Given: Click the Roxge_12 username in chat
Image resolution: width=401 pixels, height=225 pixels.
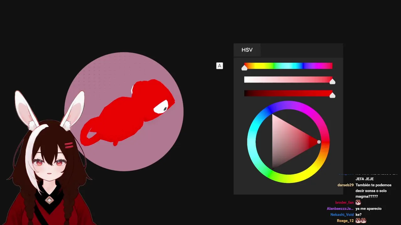Looking at the screenshot, I should point(345,221).
